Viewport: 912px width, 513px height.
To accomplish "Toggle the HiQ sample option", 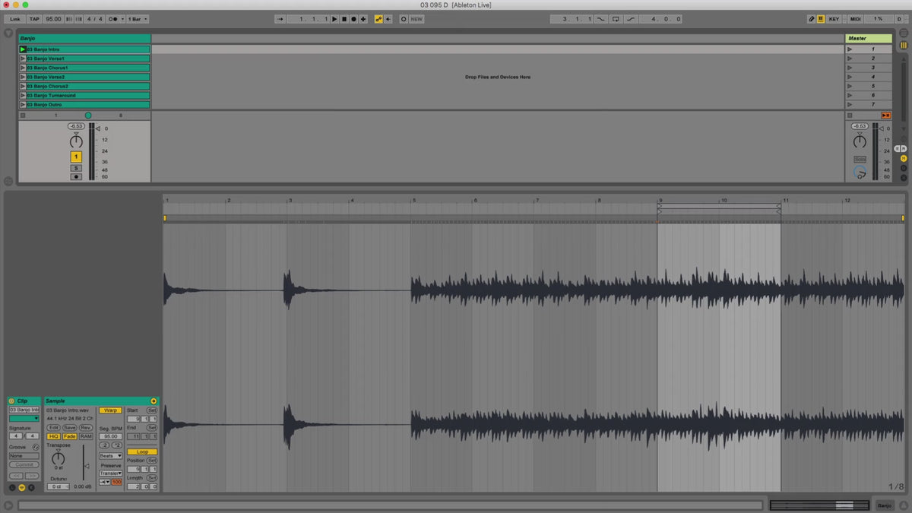I will [x=53, y=436].
